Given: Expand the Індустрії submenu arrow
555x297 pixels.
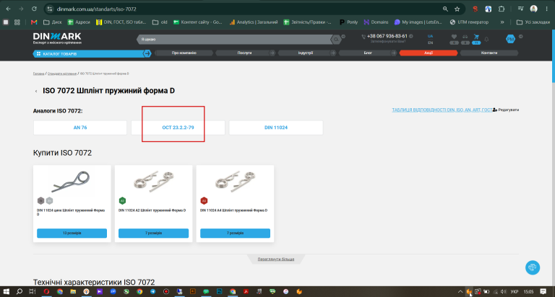Looking at the screenshot, I should coord(333,53).
